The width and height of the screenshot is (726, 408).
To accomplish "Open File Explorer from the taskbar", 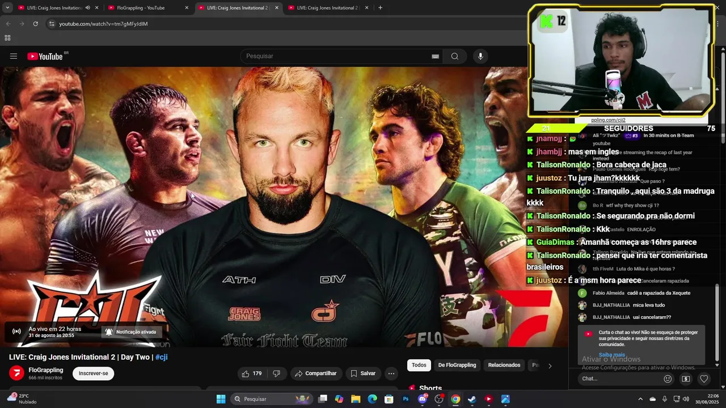I will 356,399.
